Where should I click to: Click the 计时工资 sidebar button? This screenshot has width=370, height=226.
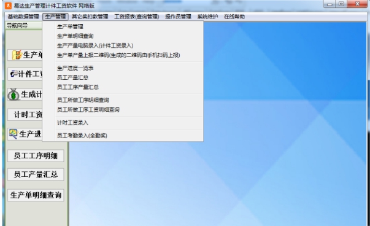25,115
